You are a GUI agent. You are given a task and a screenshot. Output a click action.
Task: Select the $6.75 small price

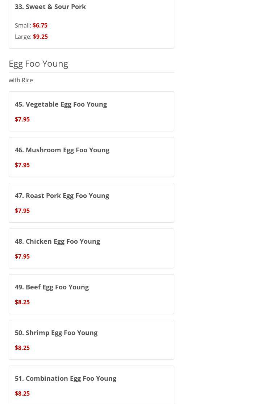pyautogui.click(x=40, y=25)
